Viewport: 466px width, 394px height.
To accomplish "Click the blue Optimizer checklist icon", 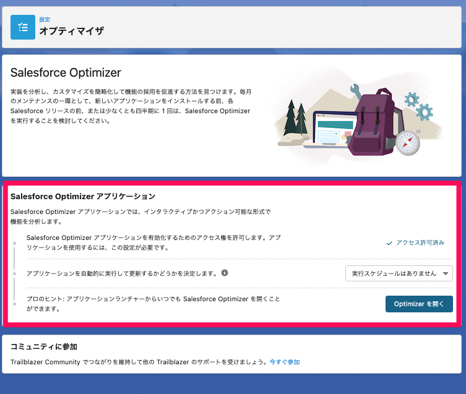I will 23,27.
